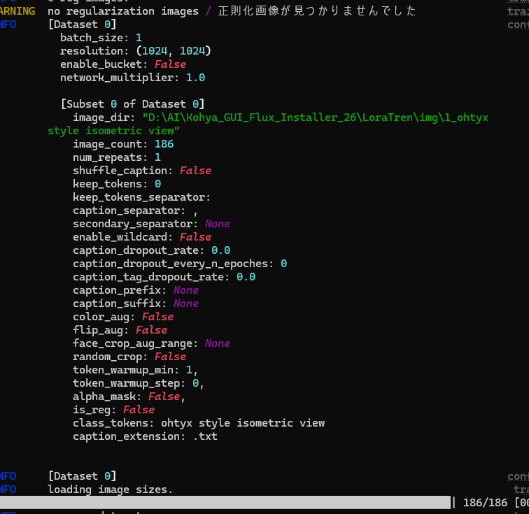Select the 'class_tokens: ohtyx style isometric view' line
This screenshot has height=514, width=529.
199,423
